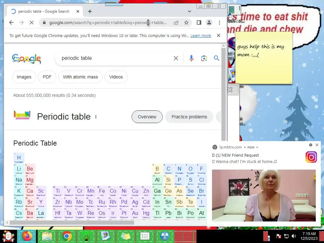Click the scroll-left arrow of horizontal scrollbar
The width and height of the screenshot is (324, 243).
click(7, 222)
